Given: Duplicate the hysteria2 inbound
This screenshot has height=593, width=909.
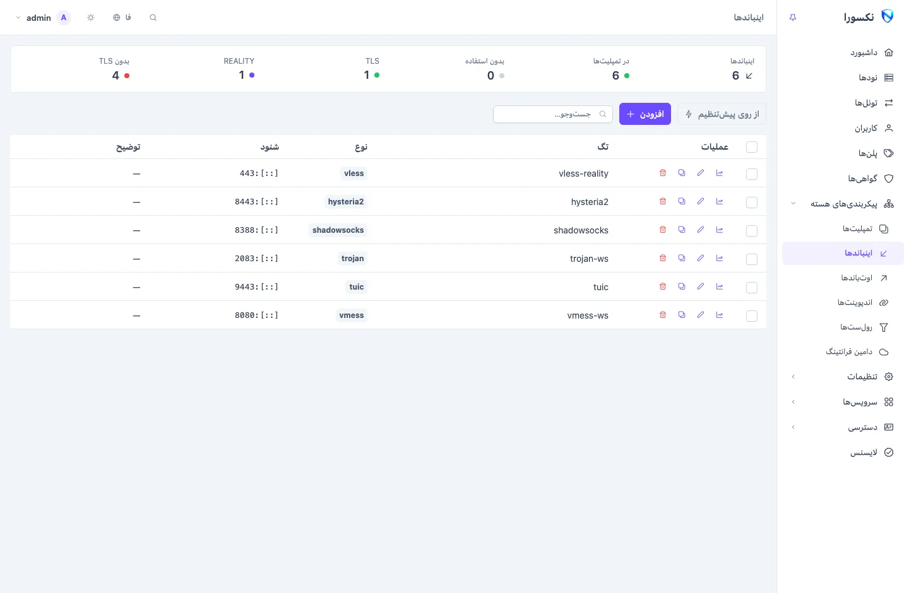Looking at the screenshot, I should (682, 201).
